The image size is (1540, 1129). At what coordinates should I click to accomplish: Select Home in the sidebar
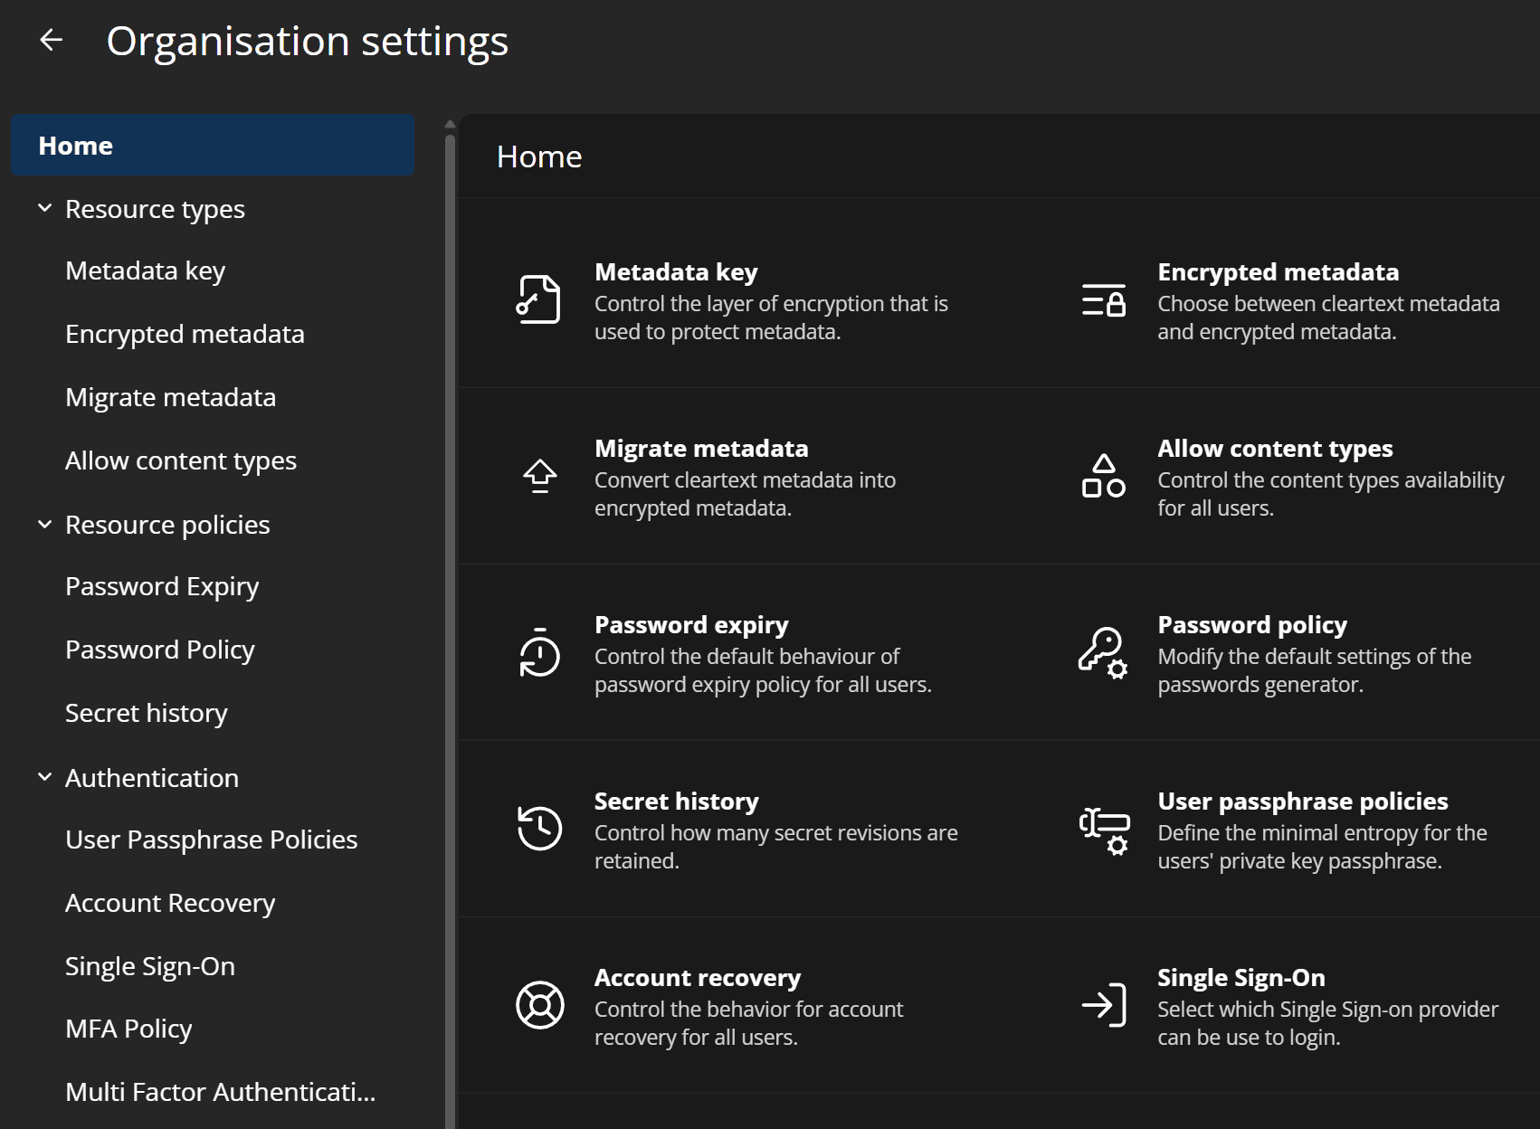pos(75,145)
